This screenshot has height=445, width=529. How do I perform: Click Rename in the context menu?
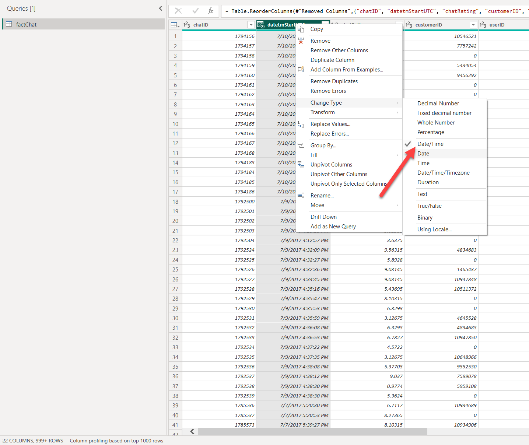click(322, 195)
